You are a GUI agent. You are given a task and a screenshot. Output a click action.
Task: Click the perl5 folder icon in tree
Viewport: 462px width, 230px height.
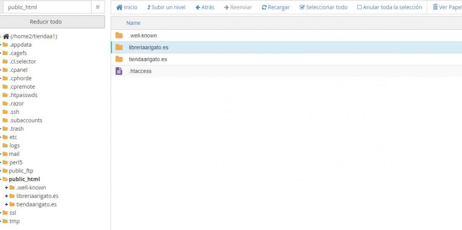tap(5, 162)
